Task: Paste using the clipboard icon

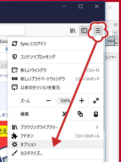Action: 96,114
